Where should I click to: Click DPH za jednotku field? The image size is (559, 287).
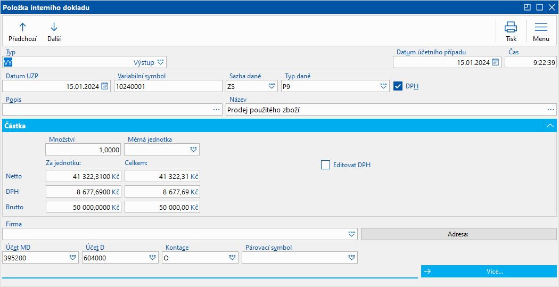[x=84, y=192]
